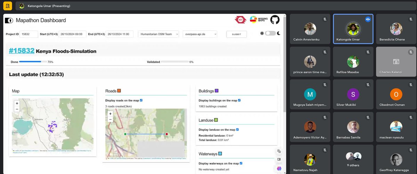Click Silver Mukiibi's muted mic icon
Viewport: 417px width, 174px height.
368,85
